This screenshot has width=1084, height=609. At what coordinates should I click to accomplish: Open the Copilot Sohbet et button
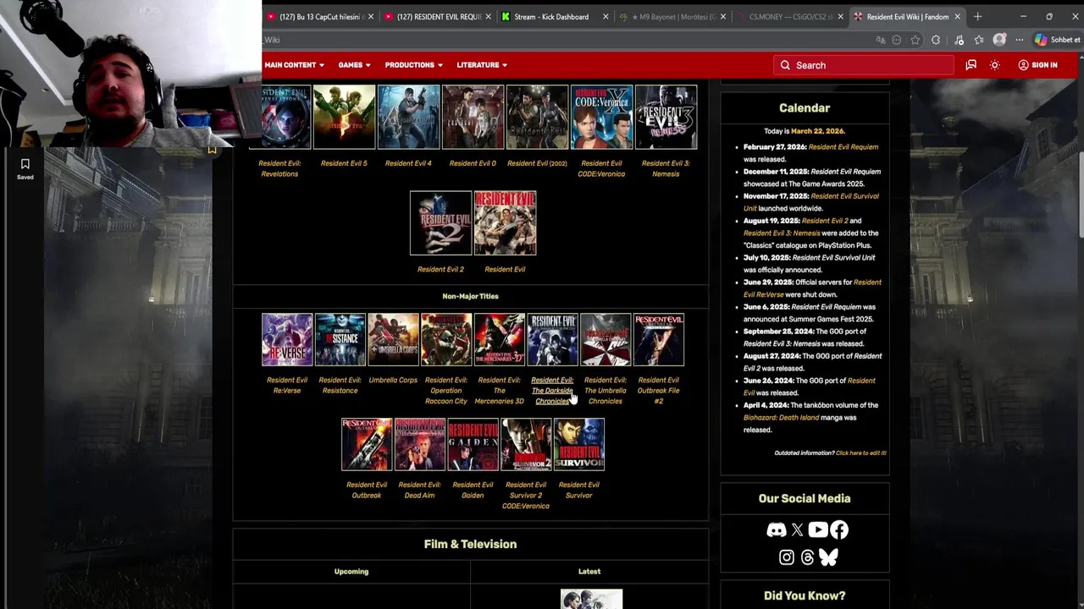click(1058, 40)
